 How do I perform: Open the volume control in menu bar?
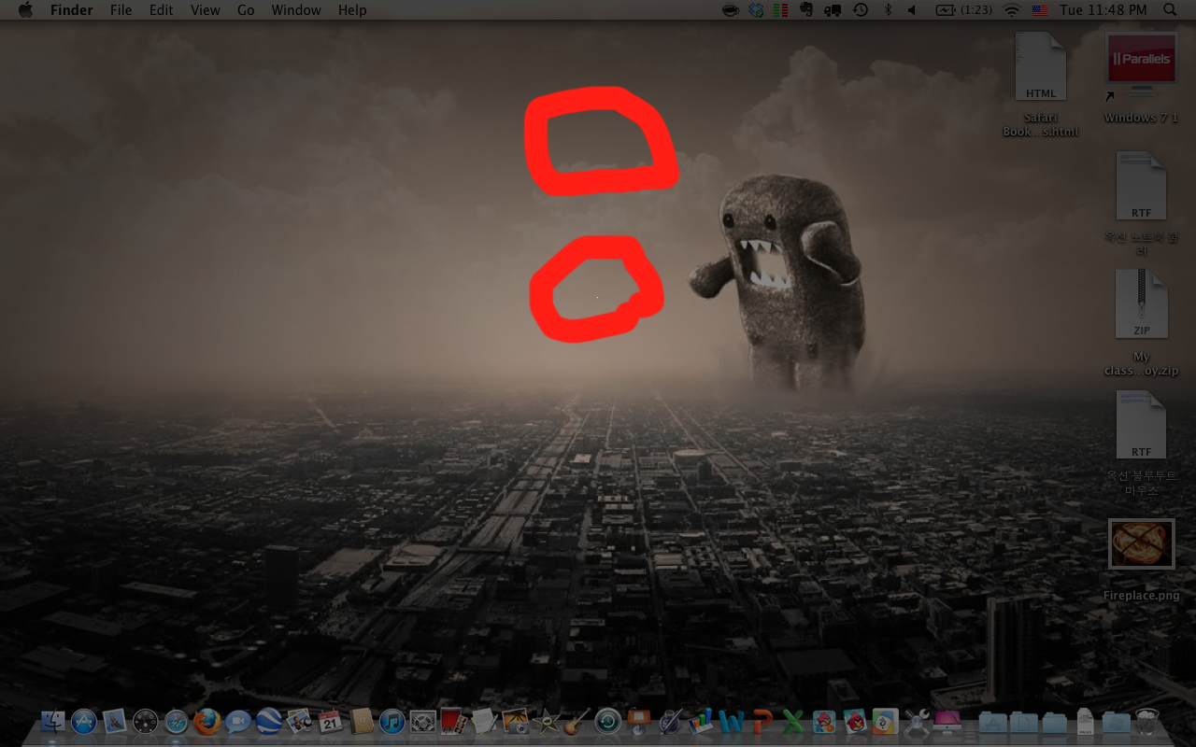pos(912,9)
